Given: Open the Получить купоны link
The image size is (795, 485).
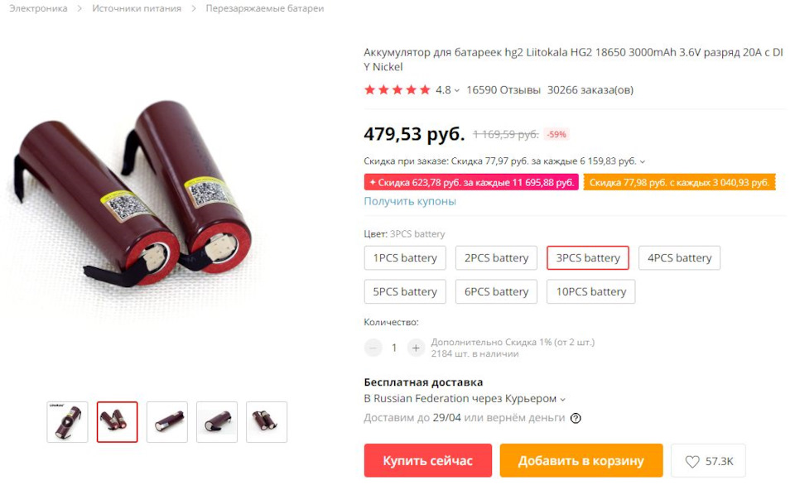Looking at the screenshot, I should point(410,201).
